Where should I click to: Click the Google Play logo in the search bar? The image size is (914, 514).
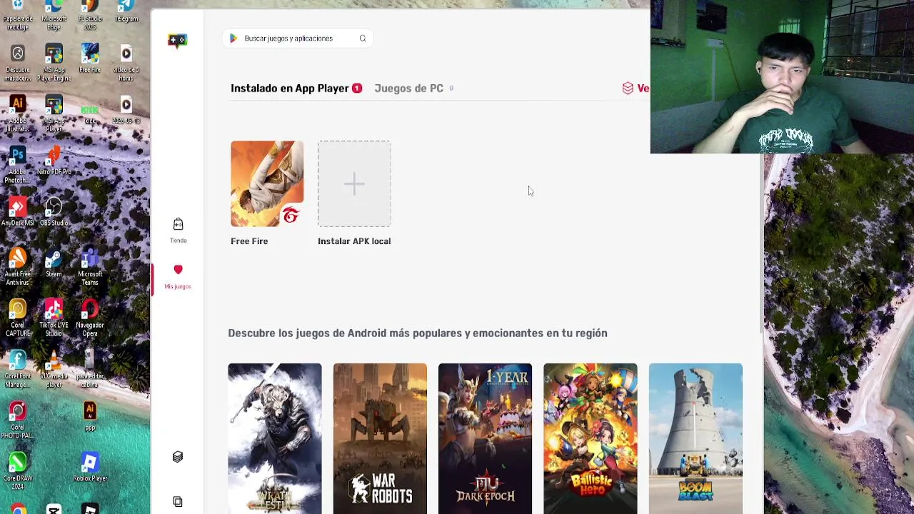pos(233,39)
